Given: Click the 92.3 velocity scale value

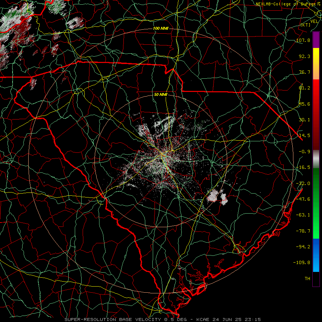Looking at the screenshot, I should click(304, 56).
